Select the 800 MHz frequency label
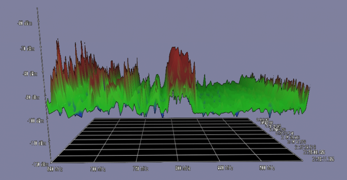Screen dimensions: 347x180 click(182, 168)
